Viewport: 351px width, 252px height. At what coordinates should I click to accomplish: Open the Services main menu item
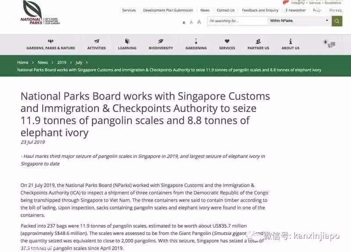tap(227, 48)
